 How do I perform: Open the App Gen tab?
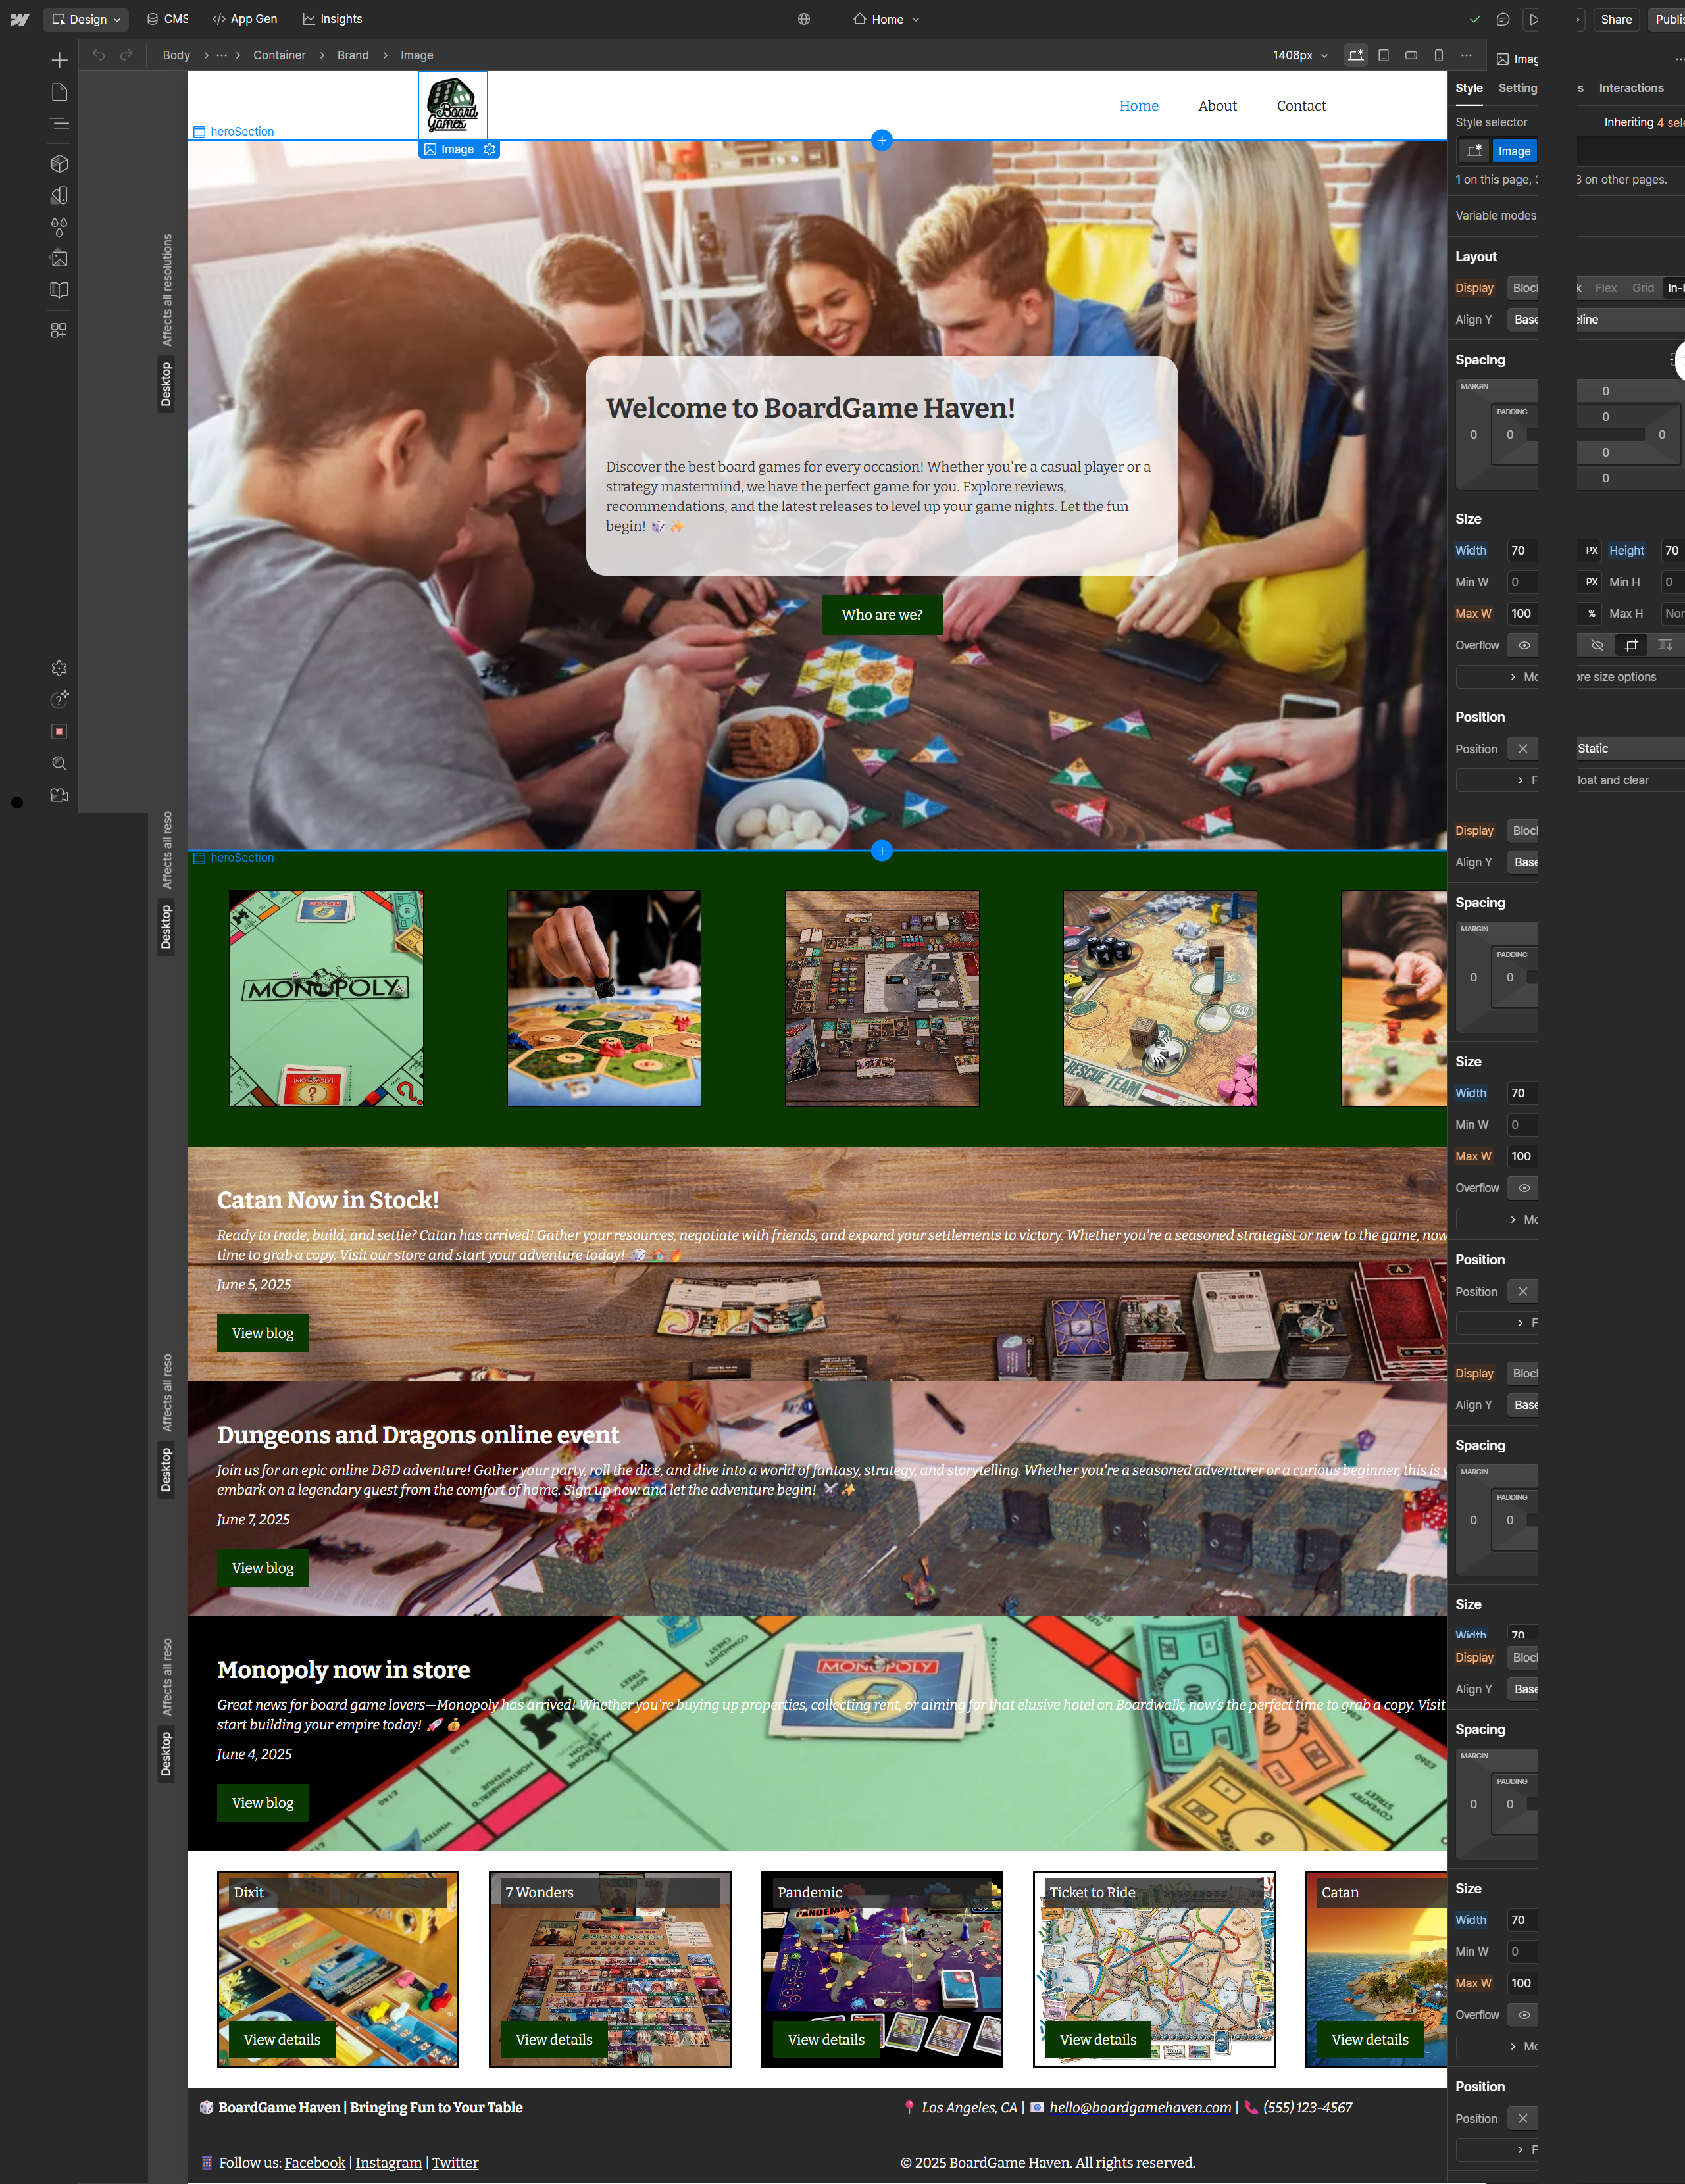coord(245,19)
